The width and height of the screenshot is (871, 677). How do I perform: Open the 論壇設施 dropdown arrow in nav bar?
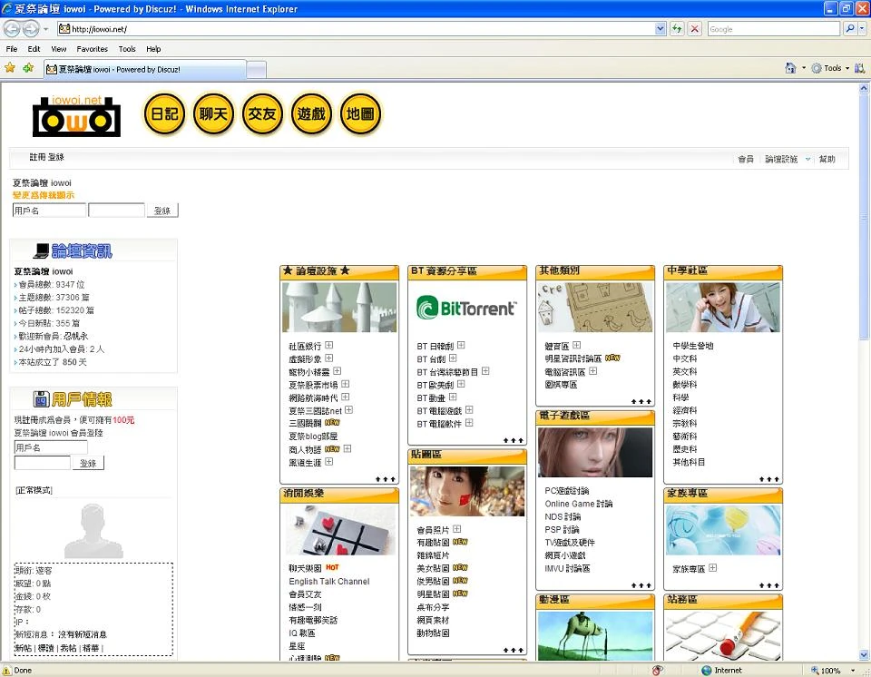(x=807, y=159)
